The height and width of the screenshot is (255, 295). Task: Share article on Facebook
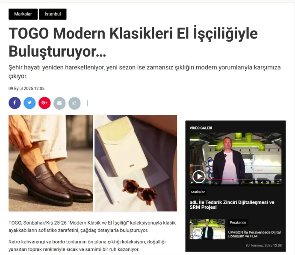pyautogui.click(x=15, y=103)
